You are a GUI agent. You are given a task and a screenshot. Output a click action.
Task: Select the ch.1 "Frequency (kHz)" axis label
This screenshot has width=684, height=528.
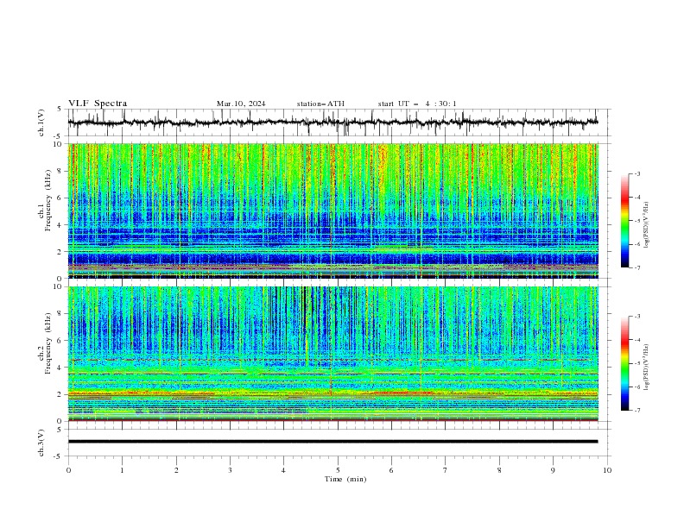coord(48,200)
